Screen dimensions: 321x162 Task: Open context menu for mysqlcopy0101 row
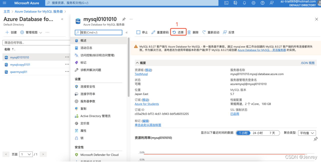click(67, 64)
